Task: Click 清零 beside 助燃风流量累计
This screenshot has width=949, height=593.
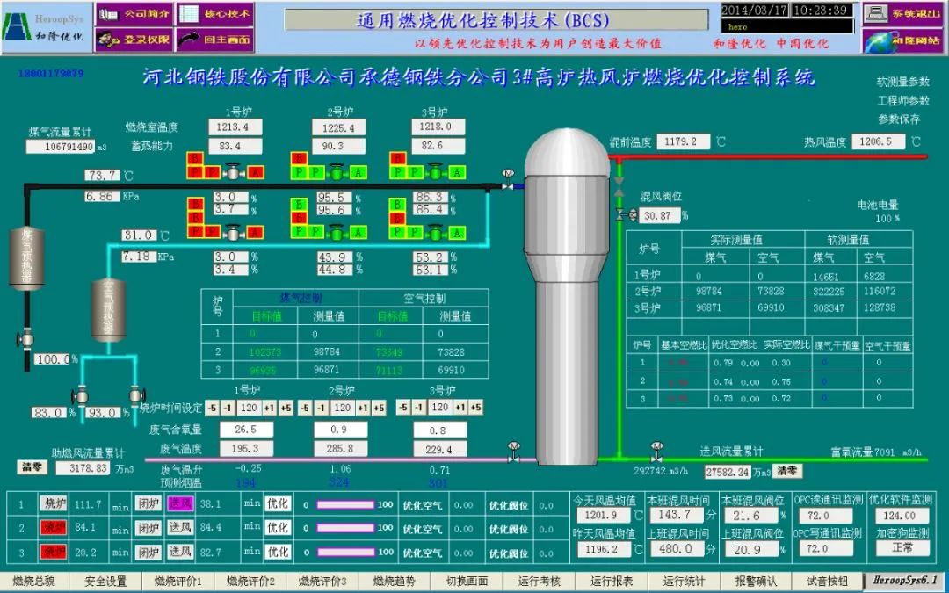Action: coord(32,467)
